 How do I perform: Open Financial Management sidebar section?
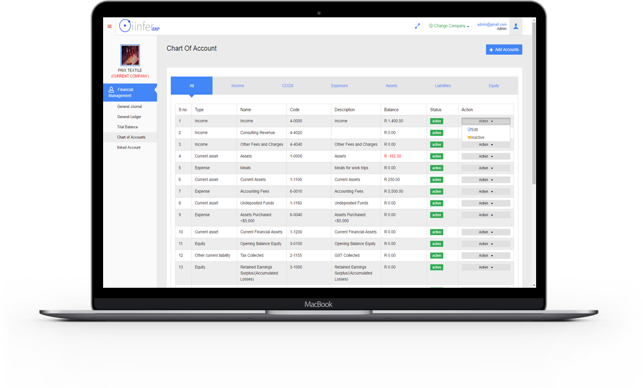click(130, 93)
